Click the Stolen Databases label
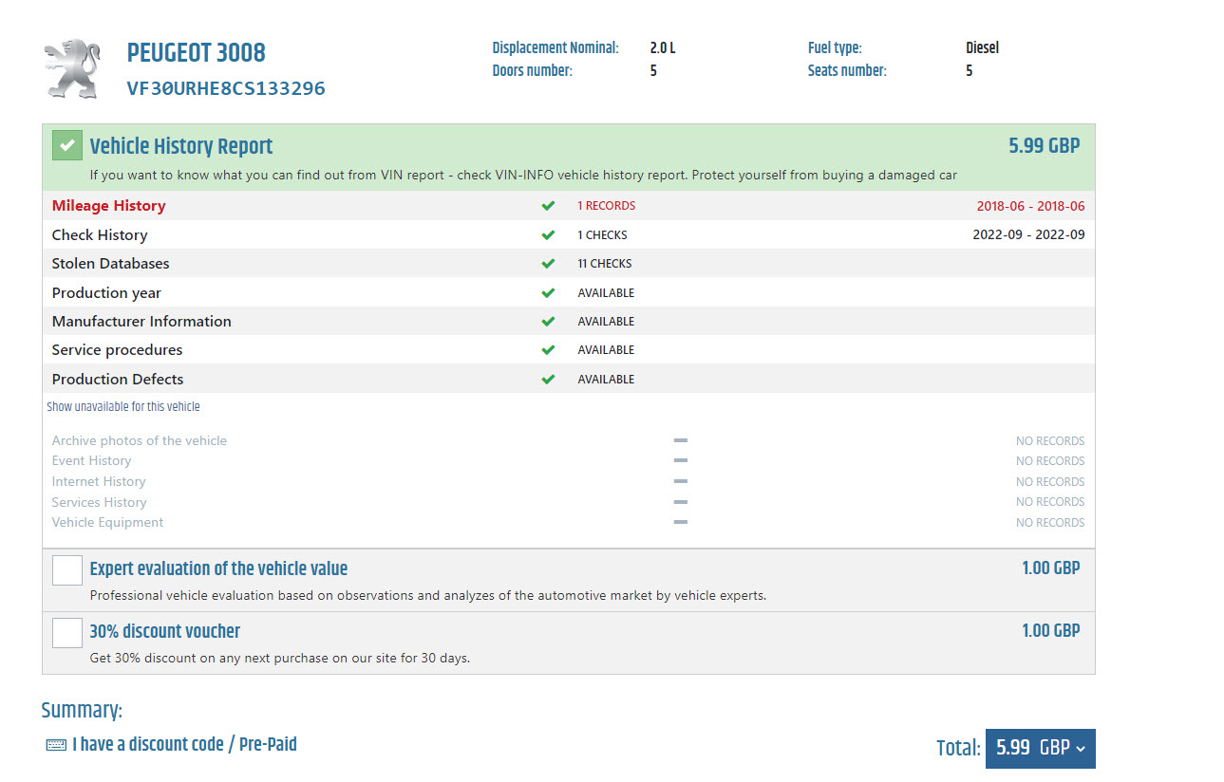Viewport: 1224px width, 782px height. 111,264
